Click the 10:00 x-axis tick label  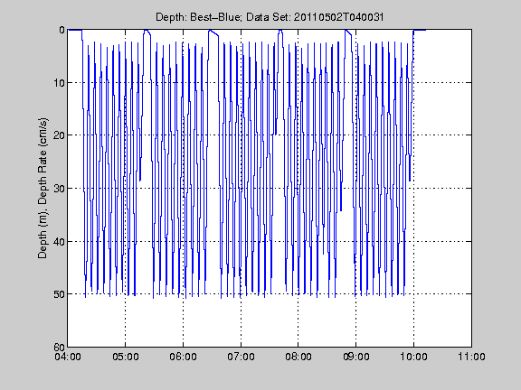(x=413, y=357)
